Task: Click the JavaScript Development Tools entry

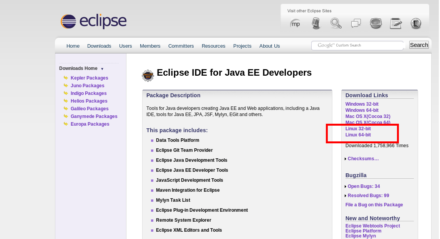Action: pyautogui.click(x=189, y=180)
